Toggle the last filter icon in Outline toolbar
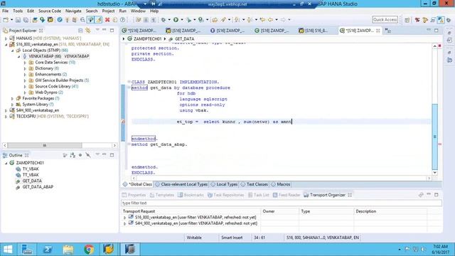 pos(88,155)
